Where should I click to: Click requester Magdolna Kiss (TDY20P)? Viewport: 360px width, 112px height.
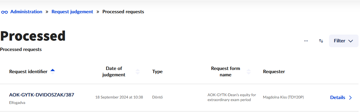point(283,97)
